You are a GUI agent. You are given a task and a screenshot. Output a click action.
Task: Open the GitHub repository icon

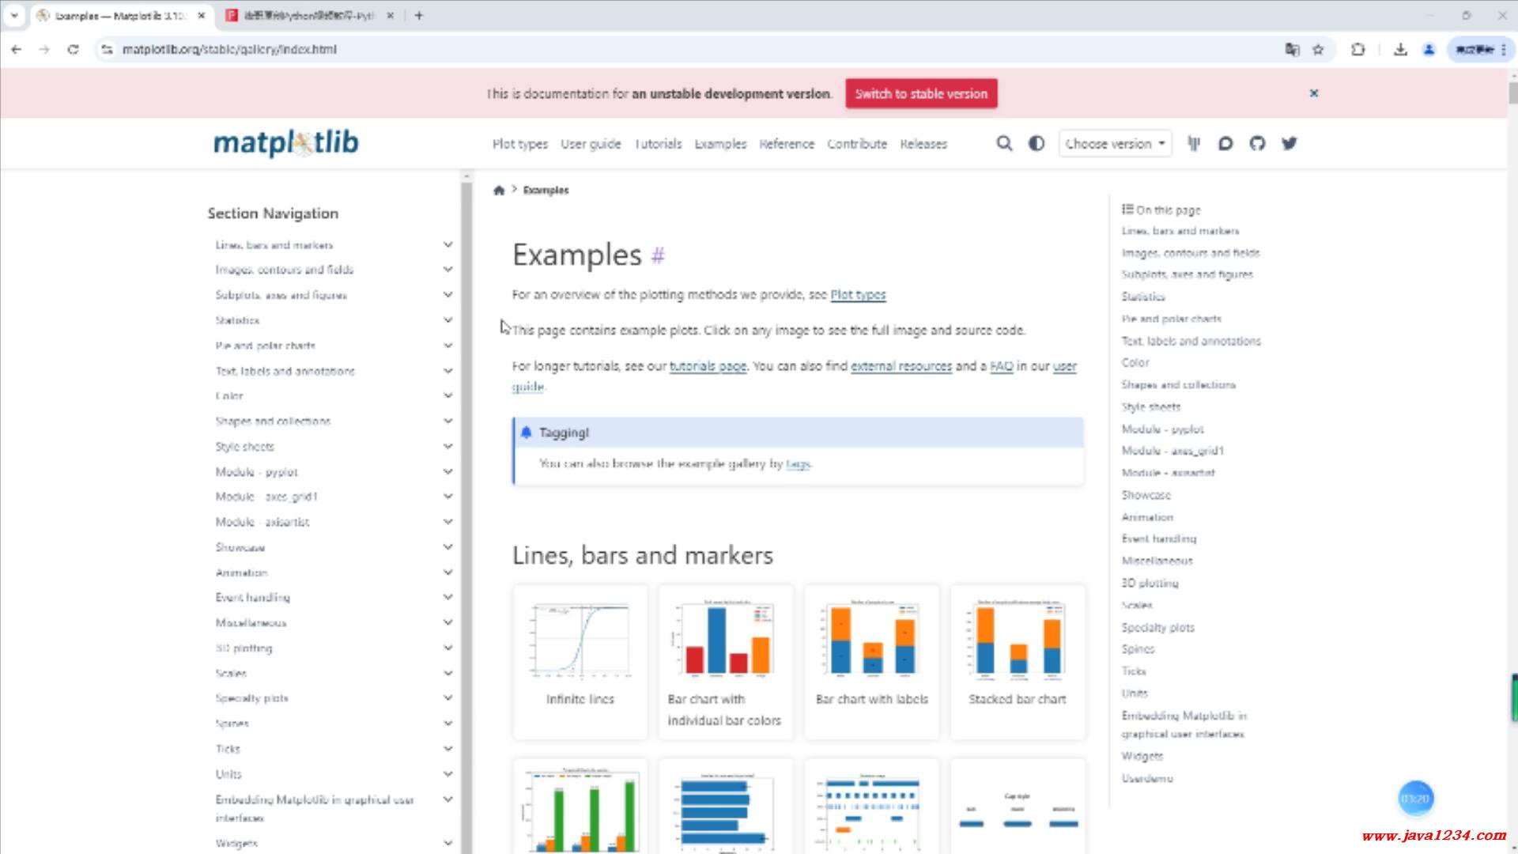pyautogui.click(x=1257, y=143)
